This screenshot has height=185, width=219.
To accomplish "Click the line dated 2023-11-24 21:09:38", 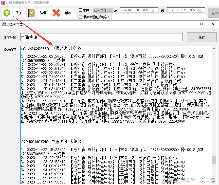I will tap(103, 77).
